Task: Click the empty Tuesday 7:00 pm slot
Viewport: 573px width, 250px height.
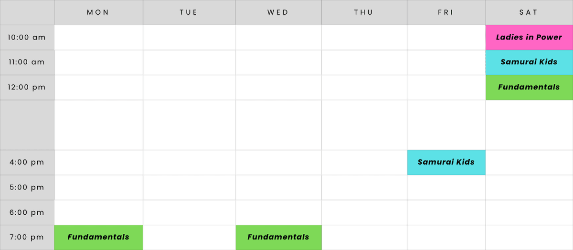Action: pos(189,237)
